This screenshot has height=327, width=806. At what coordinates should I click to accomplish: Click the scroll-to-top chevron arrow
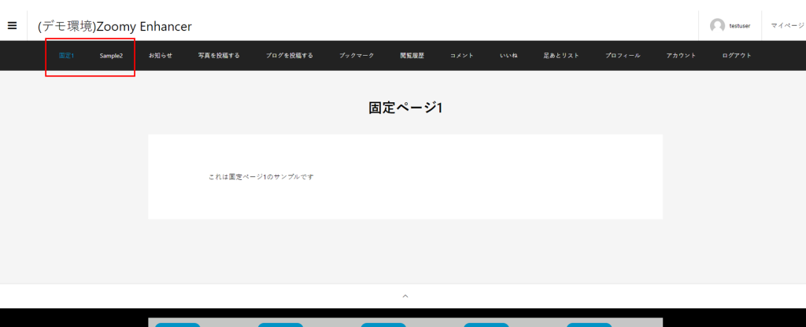coord(405,296)
